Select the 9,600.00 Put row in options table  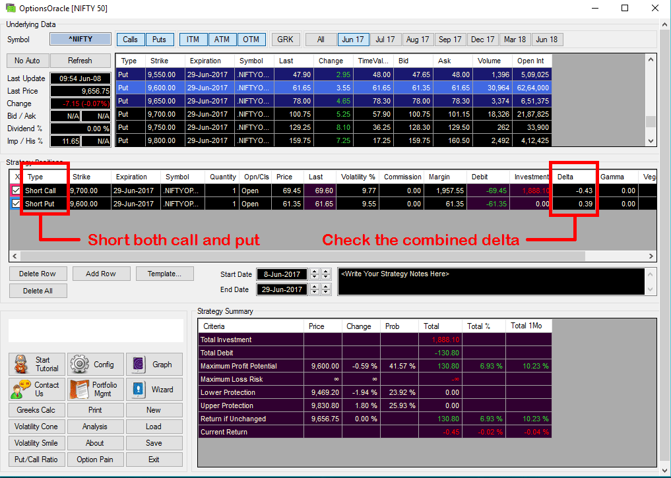pos(333,88)
